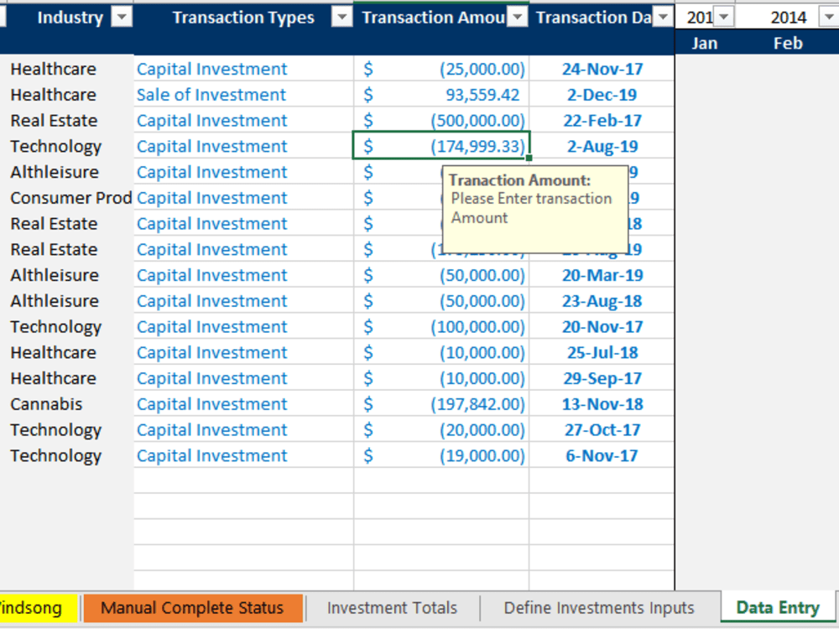Click the Capital Investment cell dated 20-Mar-19

tap(211, 275)
